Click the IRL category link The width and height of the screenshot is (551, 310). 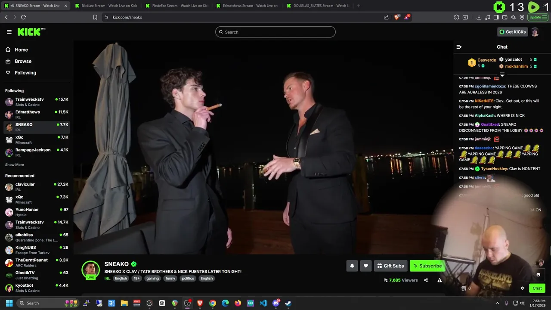click(x=107, y=279)
